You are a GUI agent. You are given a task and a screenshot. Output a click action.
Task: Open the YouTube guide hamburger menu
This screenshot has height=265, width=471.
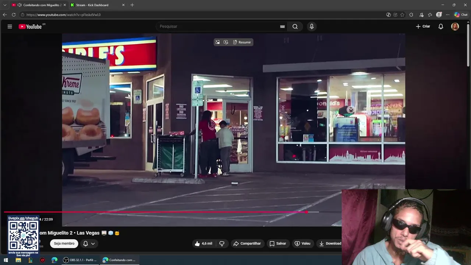pyautogui.click(x=10, y=26)
